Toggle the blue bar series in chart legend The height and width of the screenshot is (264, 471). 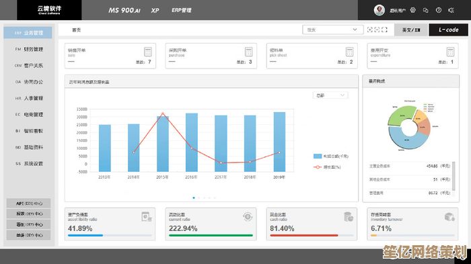tap(331, 157)
